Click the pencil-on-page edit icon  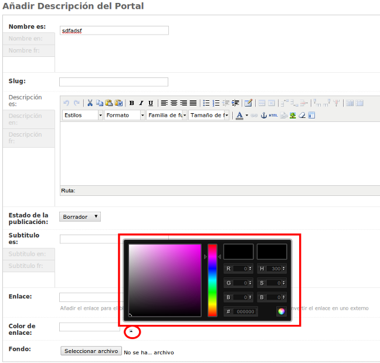pos(249,103)
